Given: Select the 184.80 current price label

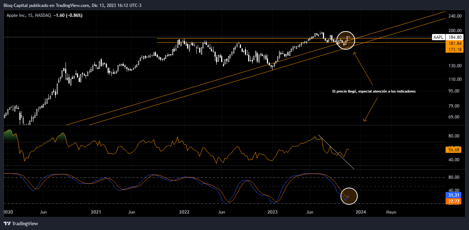Looking at the screenshot, I should click(455, 37).
